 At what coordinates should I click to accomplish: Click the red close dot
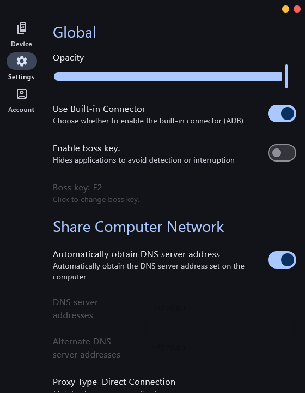click(x=297, y=9)
